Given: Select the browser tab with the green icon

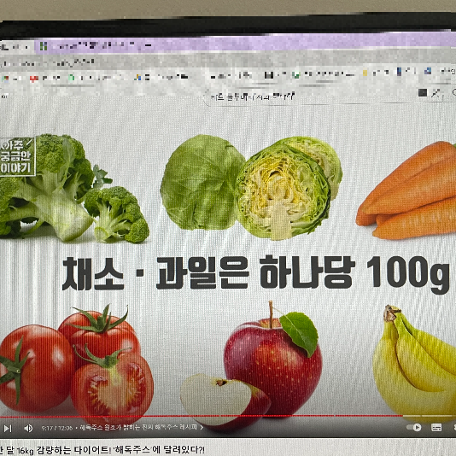Looking at the screenshot, I should point(96,46).
